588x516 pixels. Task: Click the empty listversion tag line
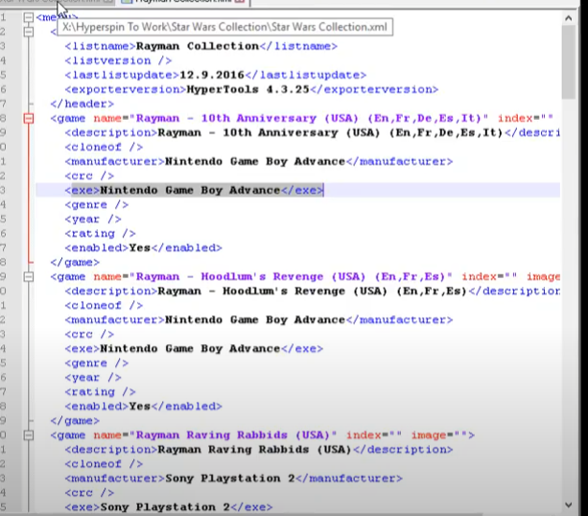tap(118, 60)
